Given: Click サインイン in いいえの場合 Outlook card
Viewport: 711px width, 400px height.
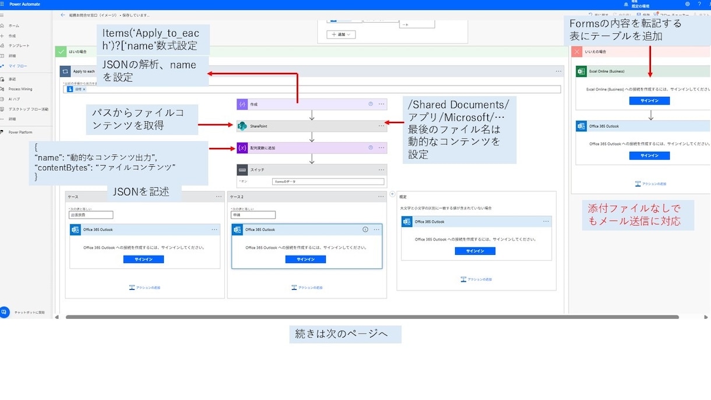Looking at the screenshot, I should click(649, 156).
